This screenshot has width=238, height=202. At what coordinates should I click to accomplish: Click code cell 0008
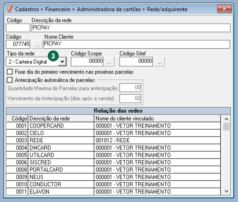[17, 169]
